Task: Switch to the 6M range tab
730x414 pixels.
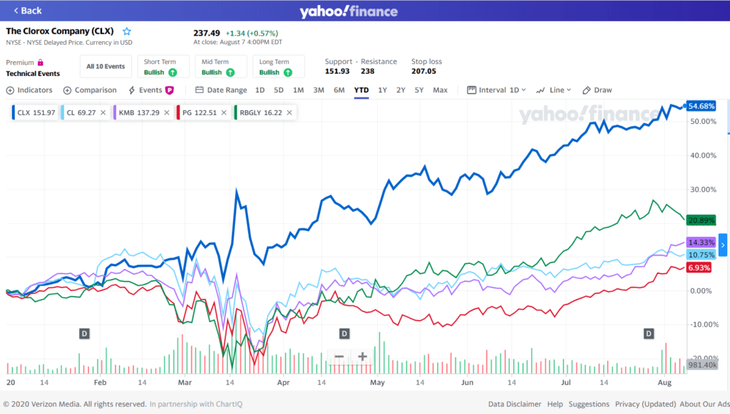Action: pos(339,90)
